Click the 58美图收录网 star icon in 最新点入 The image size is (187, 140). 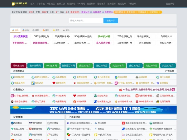pos(33,96)
